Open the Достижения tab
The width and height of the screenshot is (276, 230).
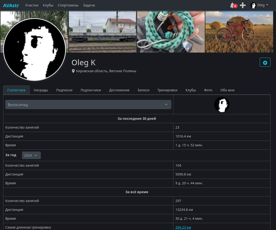tap(119, 90)
